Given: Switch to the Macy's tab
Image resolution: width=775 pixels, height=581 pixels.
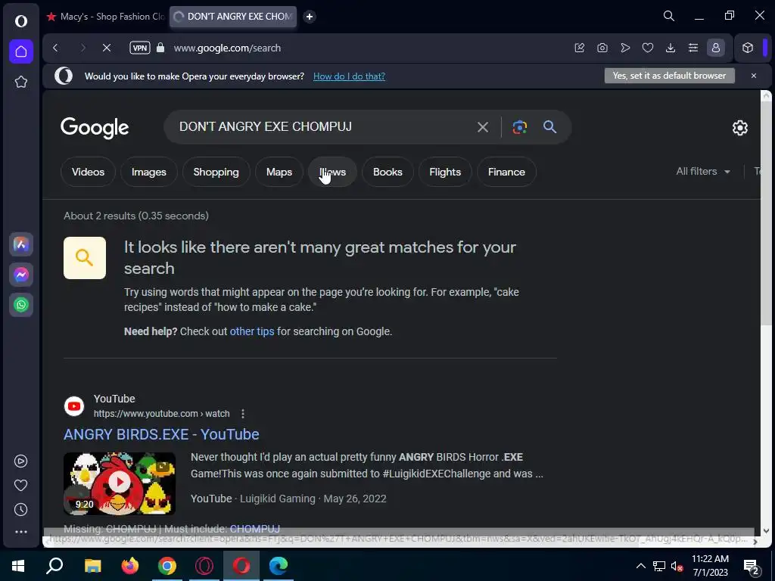Looking at the screenshot, I should [x=105, y=17].
